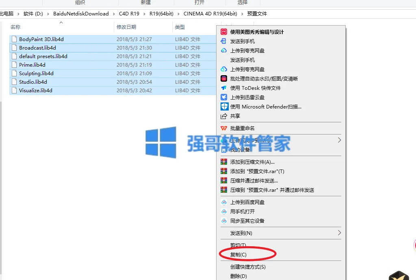Image resolution: width=416 pixels, height=280 pixels.
Task: Choose 创建快捷方式(S) in the context menu
Action: 248,267
